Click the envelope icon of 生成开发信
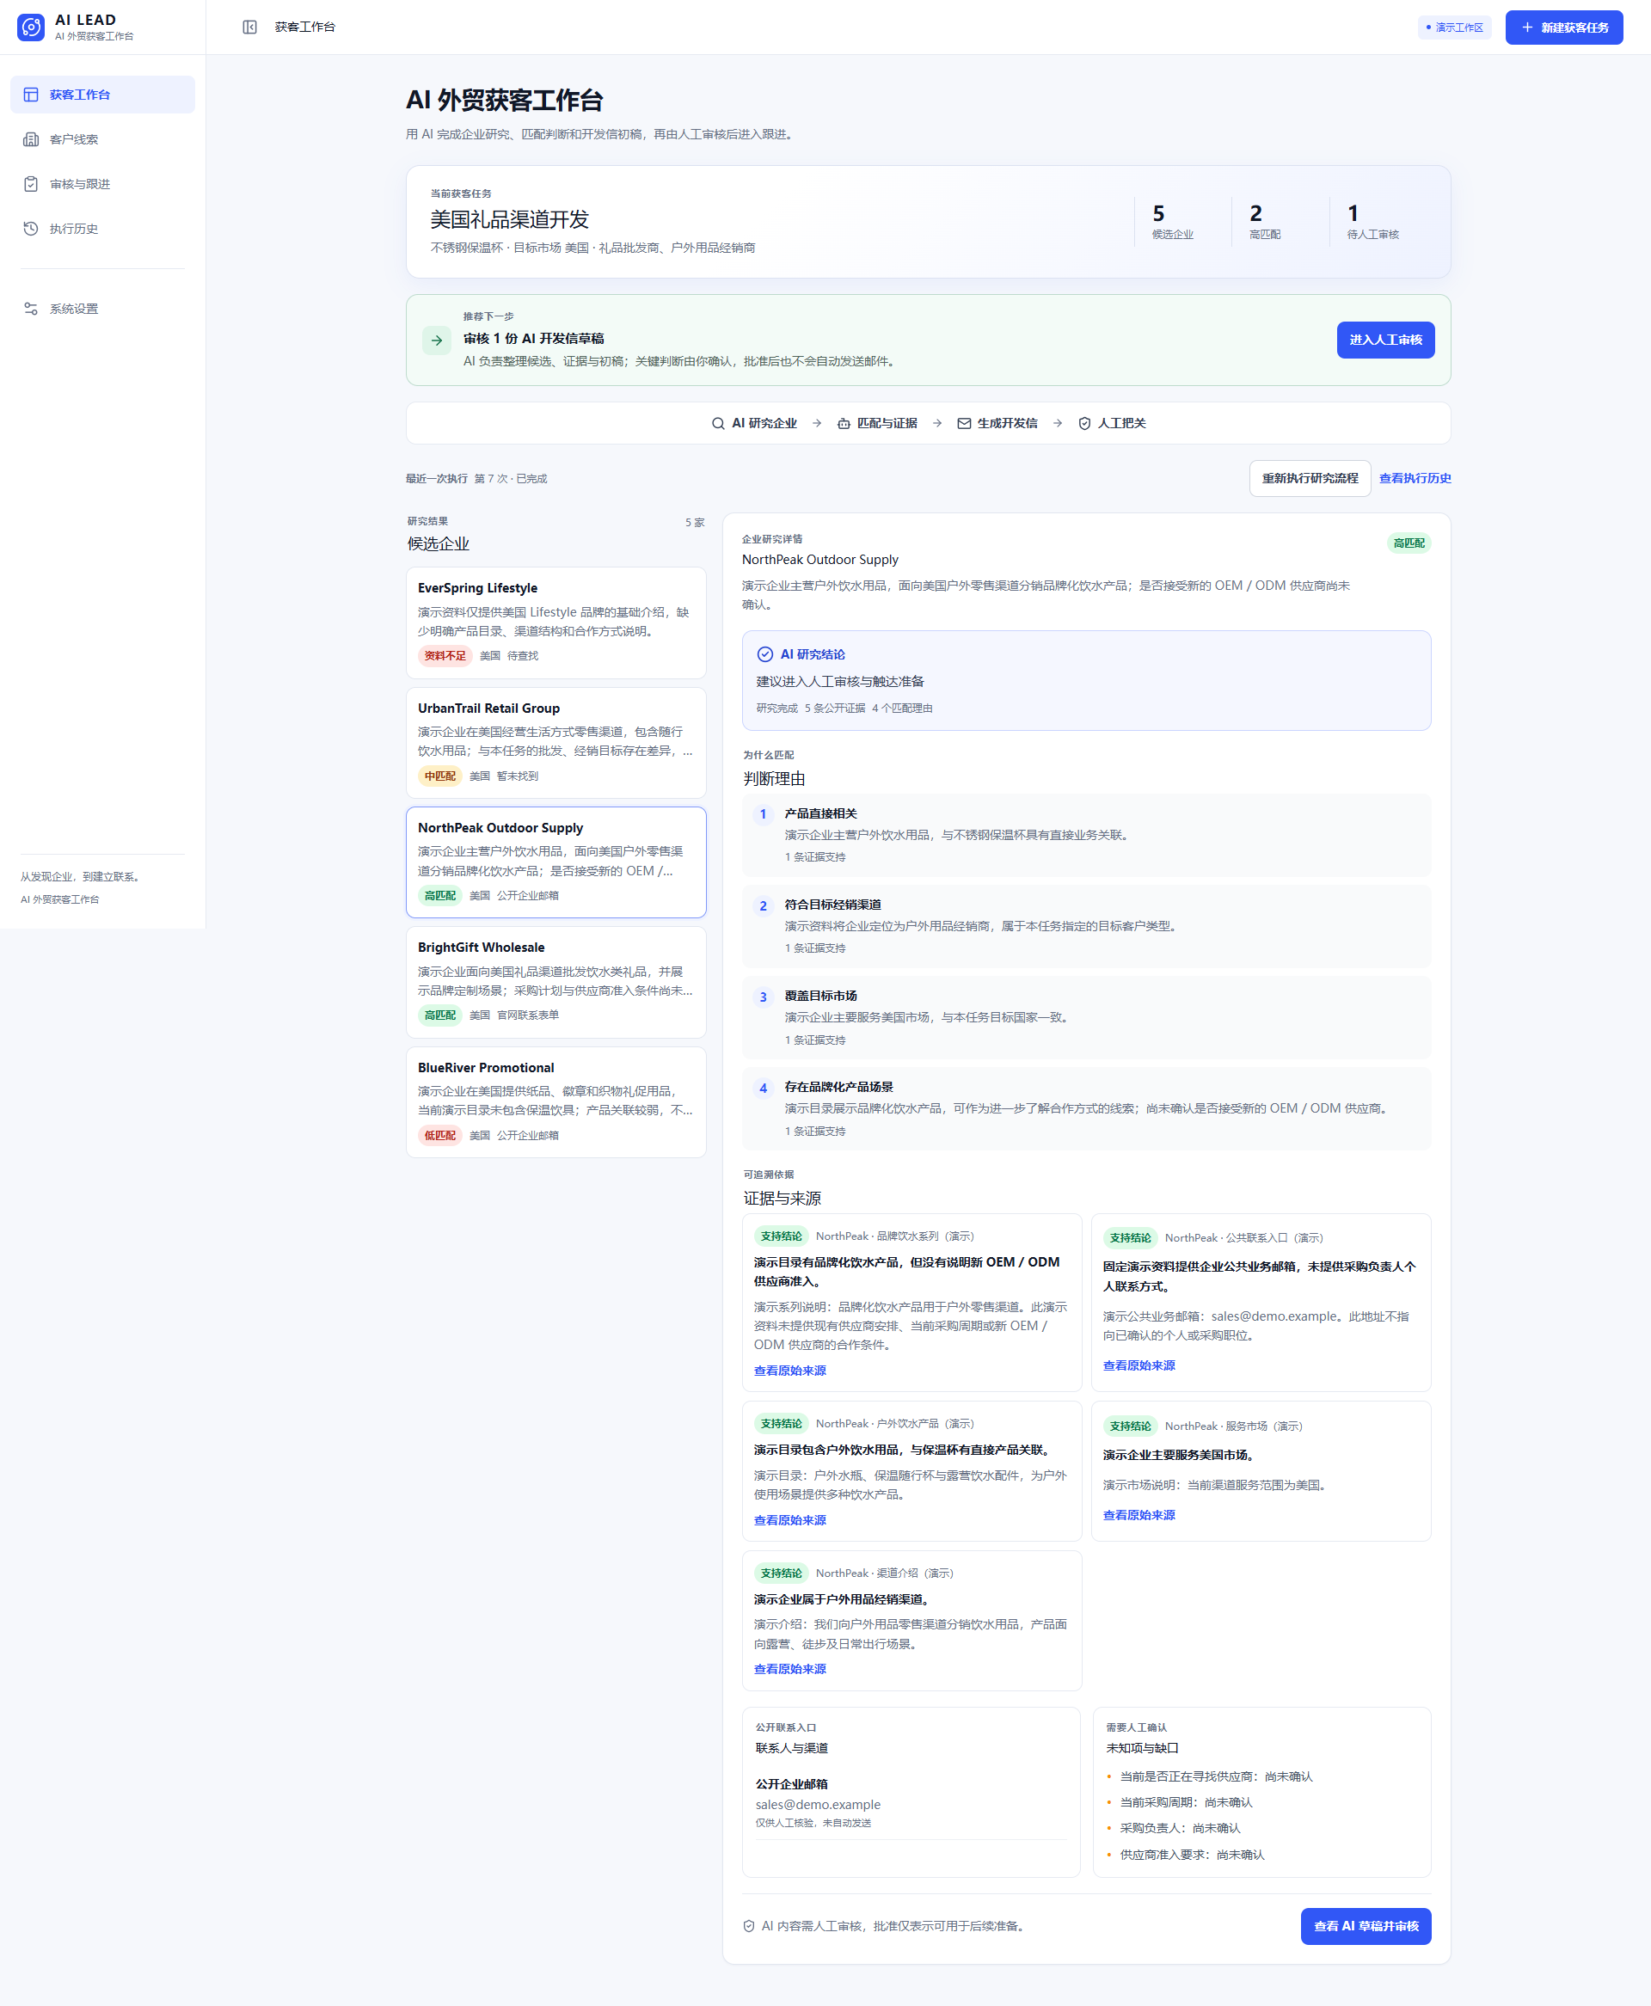 (963, 424)
